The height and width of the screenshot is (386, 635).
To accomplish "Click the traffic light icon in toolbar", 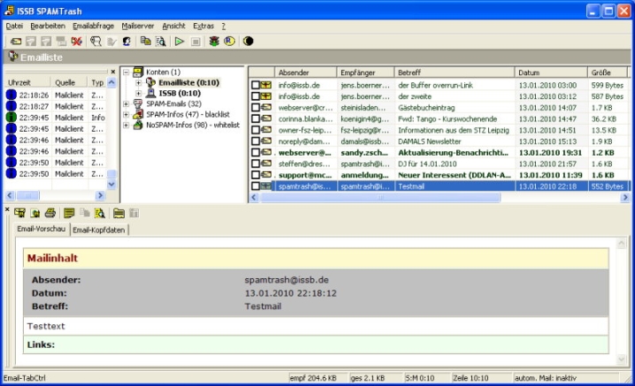I will pos(213,42).
